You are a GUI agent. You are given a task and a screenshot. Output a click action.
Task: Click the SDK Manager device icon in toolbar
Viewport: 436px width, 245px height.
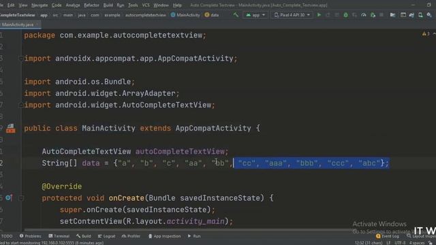pyautogui.click(x=420, y=15)
